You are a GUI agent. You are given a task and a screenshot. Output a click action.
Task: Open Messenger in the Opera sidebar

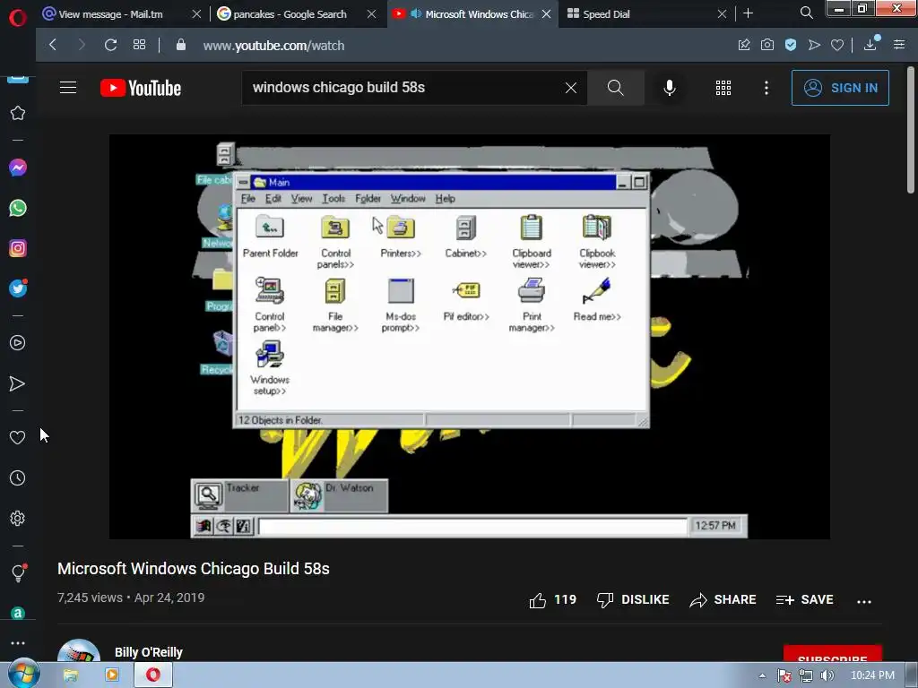[18, 168]
